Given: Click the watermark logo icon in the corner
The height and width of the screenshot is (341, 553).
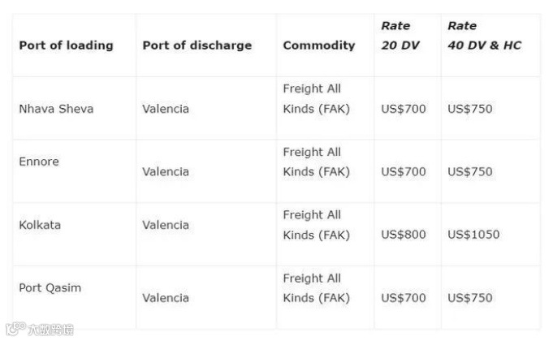Looking at the screenshot, I should (14, 330).
